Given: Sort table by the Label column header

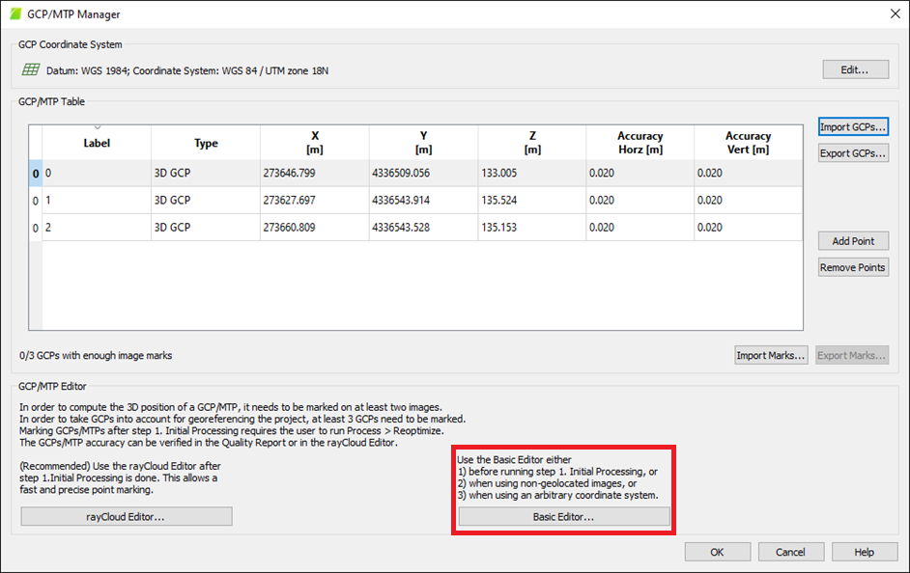Looking at the screenshot, I should click(97, 143).
